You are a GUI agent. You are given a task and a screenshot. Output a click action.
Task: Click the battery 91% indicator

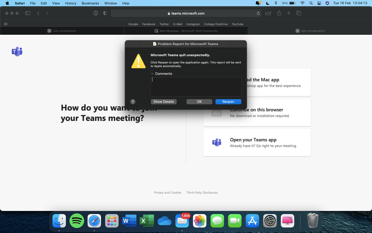289,3
